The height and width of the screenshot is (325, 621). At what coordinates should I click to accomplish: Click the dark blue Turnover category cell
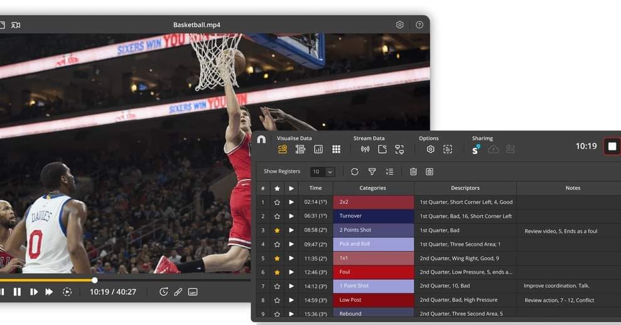coord(374,216)
